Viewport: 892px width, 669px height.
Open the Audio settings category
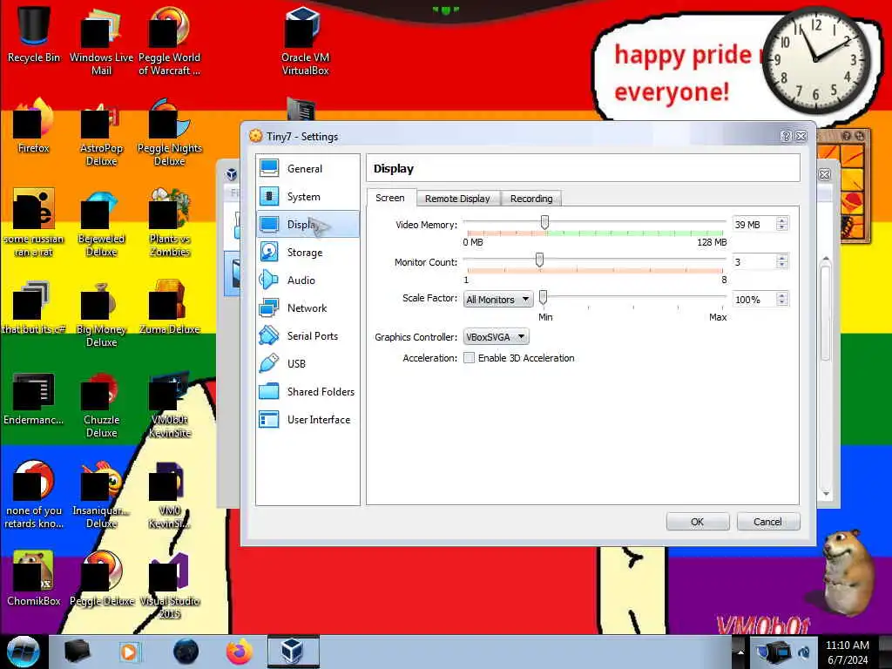pos(307,280)
